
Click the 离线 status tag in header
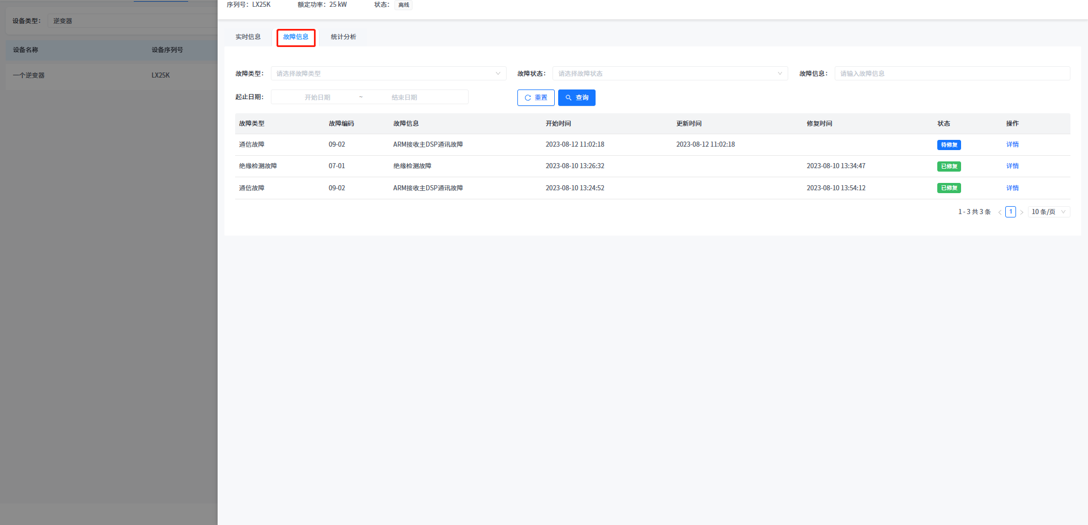(403, 5)
